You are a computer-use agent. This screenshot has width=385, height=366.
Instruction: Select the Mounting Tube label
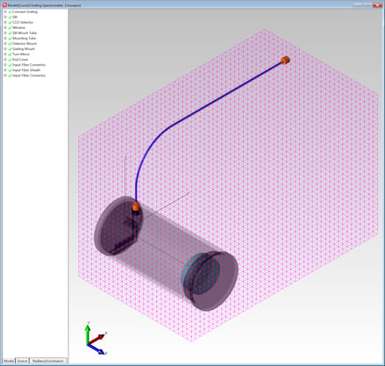[x=25, y=38]
